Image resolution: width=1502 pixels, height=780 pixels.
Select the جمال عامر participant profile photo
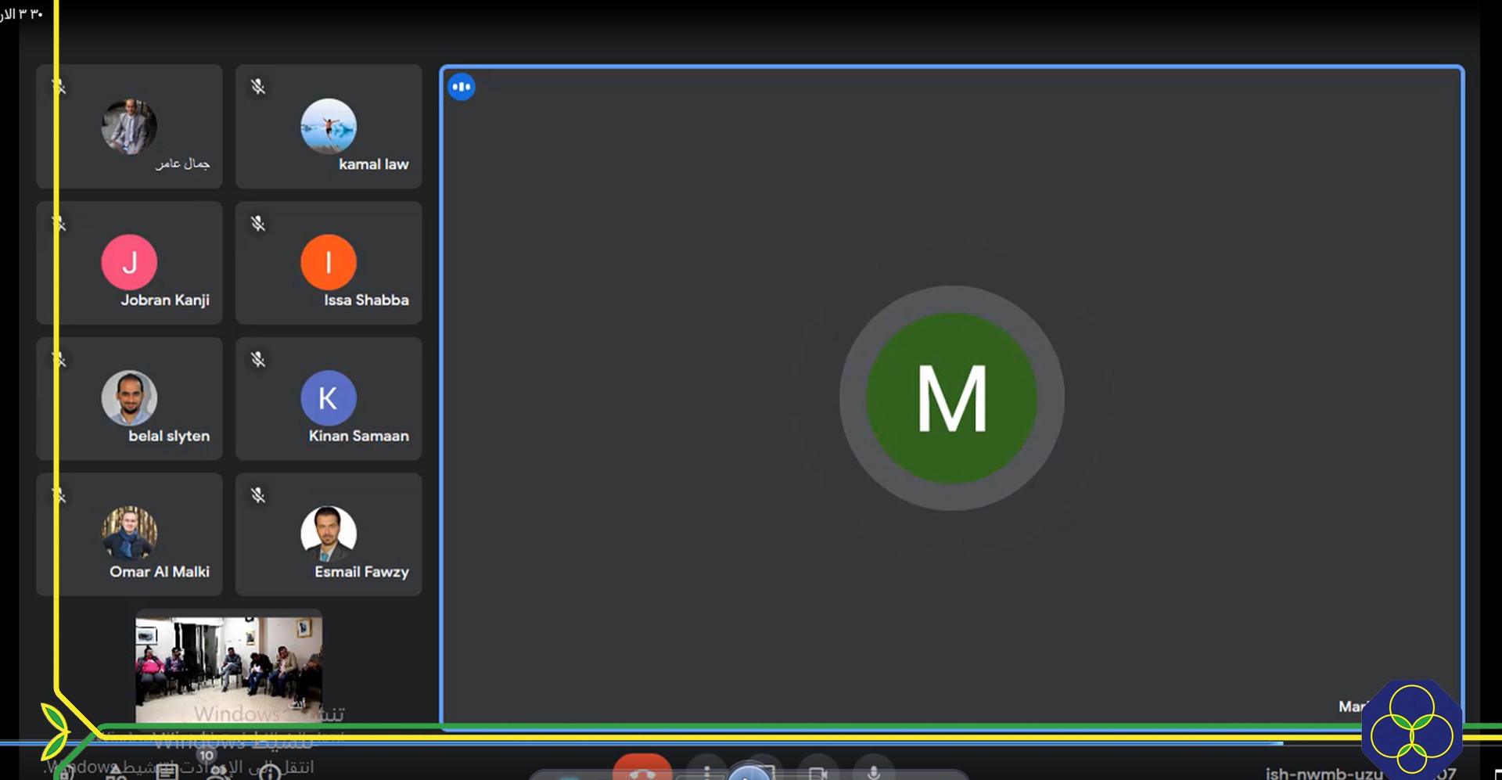(x=129, y=126)
